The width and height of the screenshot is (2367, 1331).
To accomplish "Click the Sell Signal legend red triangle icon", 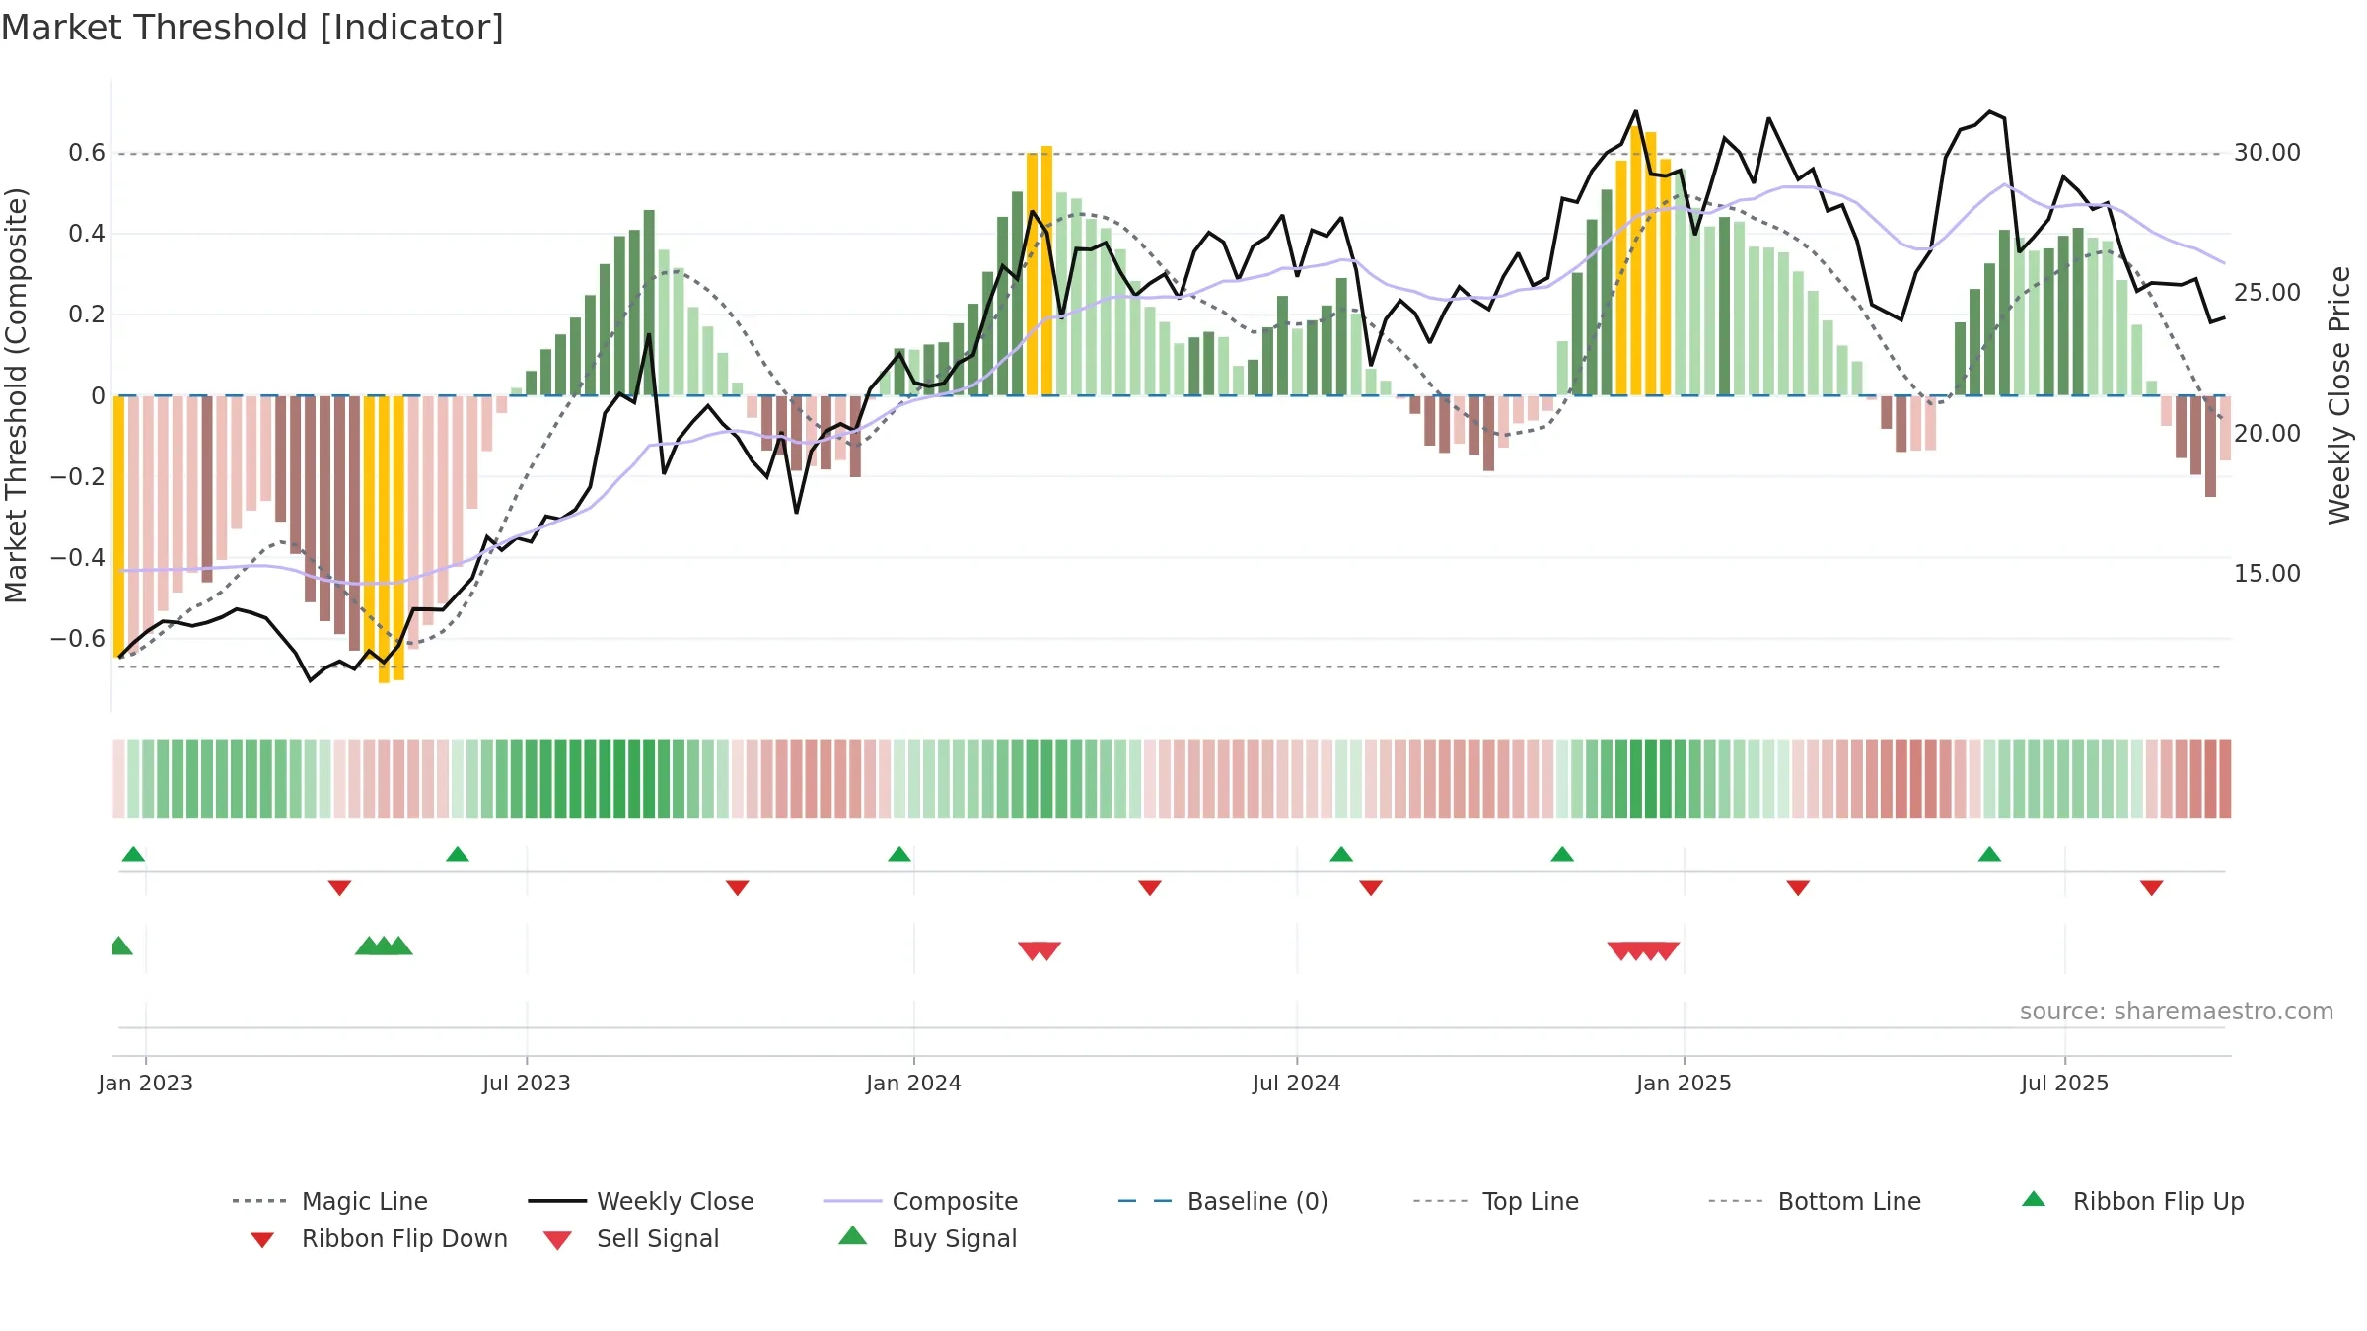I will (557, 1240).
